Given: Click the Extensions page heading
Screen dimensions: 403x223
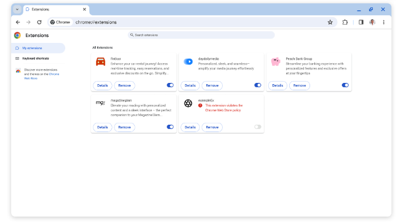Looking at the screenshot, I should pyautogui.click(x=37, y=36).
